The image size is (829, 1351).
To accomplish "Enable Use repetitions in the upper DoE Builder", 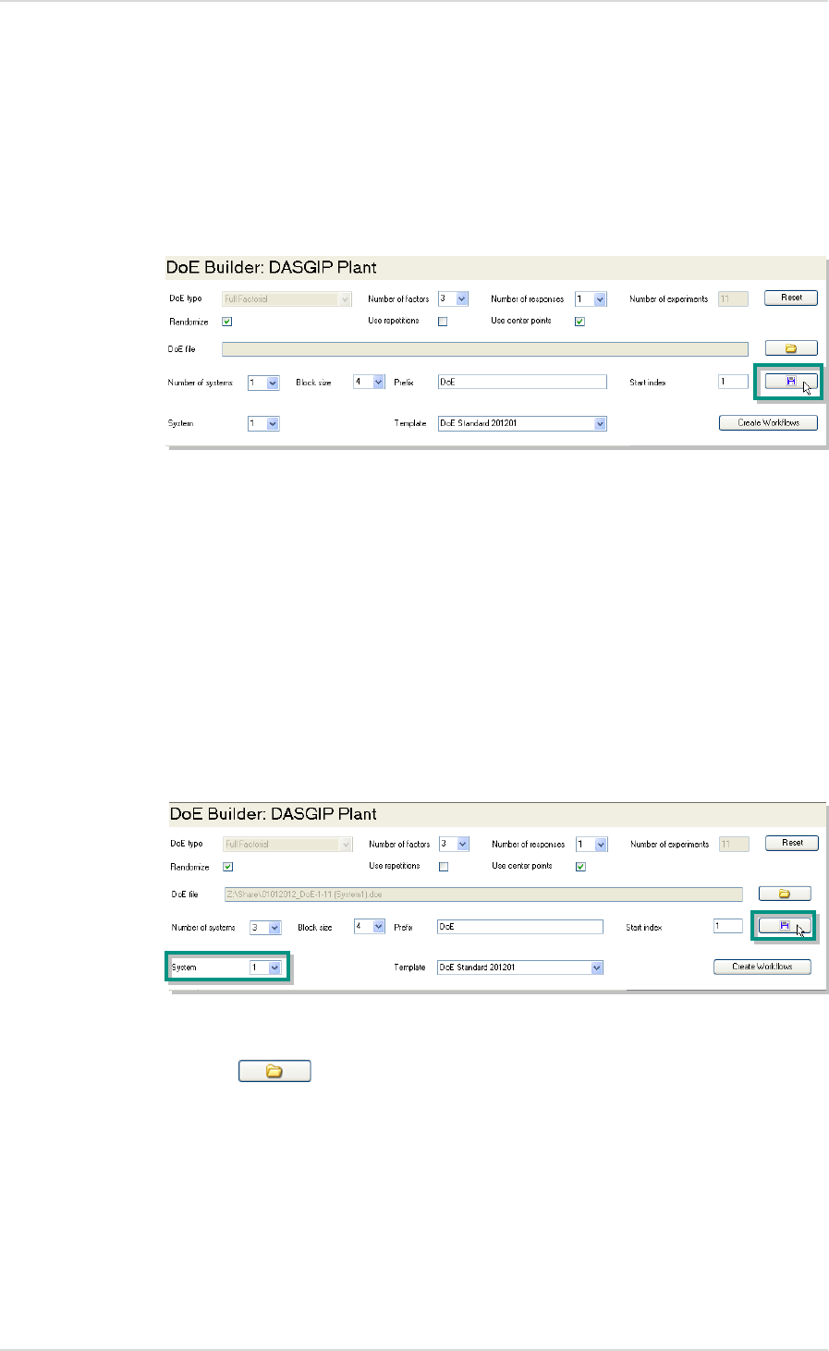I will point(443,322).
